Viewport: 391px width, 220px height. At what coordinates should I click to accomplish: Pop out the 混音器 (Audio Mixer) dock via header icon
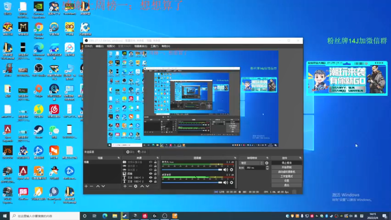(x=235, y=158)
